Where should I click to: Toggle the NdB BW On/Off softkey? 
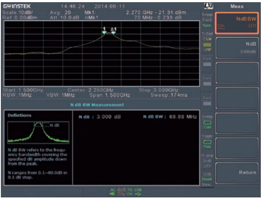pyautogui.click(x=237, y=23)
